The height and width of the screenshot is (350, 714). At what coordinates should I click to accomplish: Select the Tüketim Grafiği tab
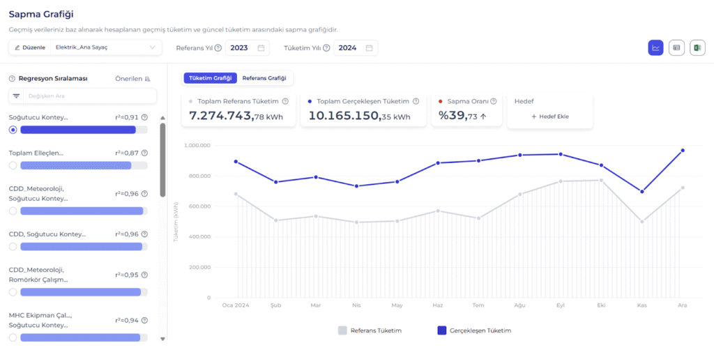[210, 78]
